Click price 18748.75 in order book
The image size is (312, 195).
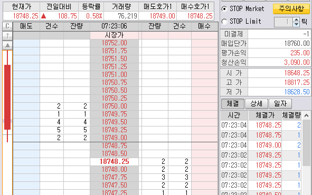(114, 146)
